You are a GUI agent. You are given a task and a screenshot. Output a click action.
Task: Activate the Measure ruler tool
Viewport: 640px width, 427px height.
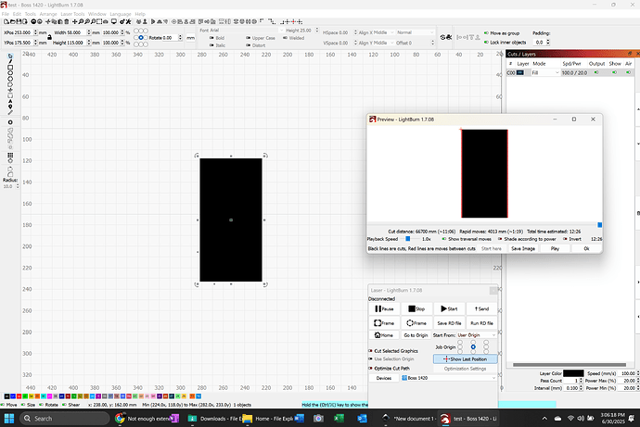pos(10,112)
